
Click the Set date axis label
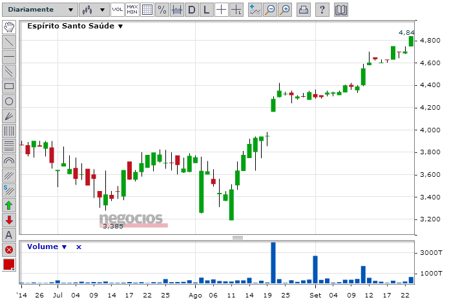pyautogui.click(x=315, y=295)
